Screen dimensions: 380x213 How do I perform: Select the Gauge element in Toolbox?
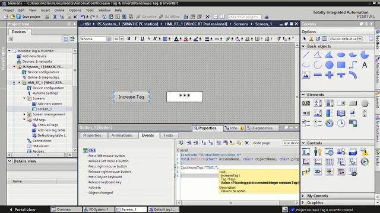point(329,123)
